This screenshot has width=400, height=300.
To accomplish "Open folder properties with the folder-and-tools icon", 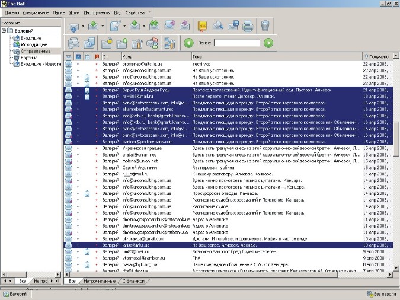I will [x=137, y=43].
